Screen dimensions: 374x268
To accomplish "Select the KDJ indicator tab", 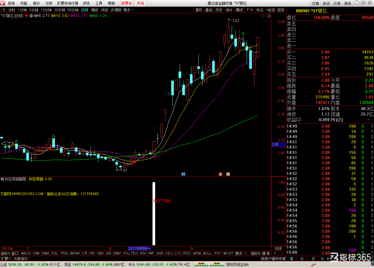I will click(x=169, y=253).
